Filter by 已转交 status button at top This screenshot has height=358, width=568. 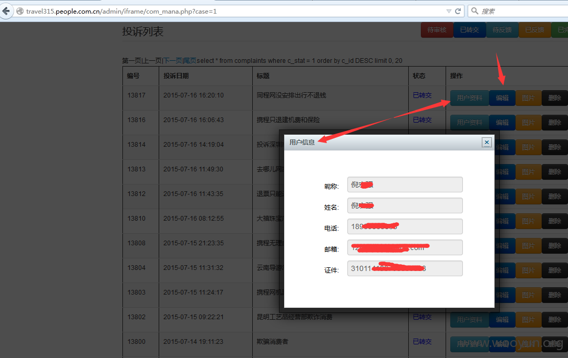coord(469,30)
